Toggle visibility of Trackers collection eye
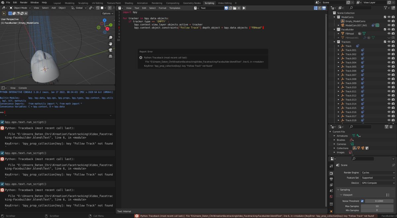The width and height of the screenshot is (397, 218). pyautogui.click(x=389, y=42)
